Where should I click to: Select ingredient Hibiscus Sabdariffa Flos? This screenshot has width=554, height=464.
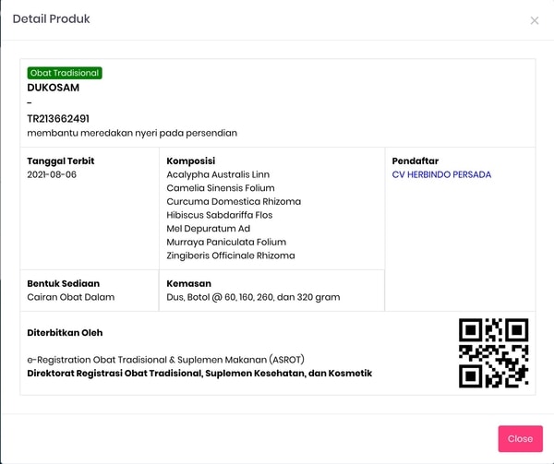(x=220, y=215)
